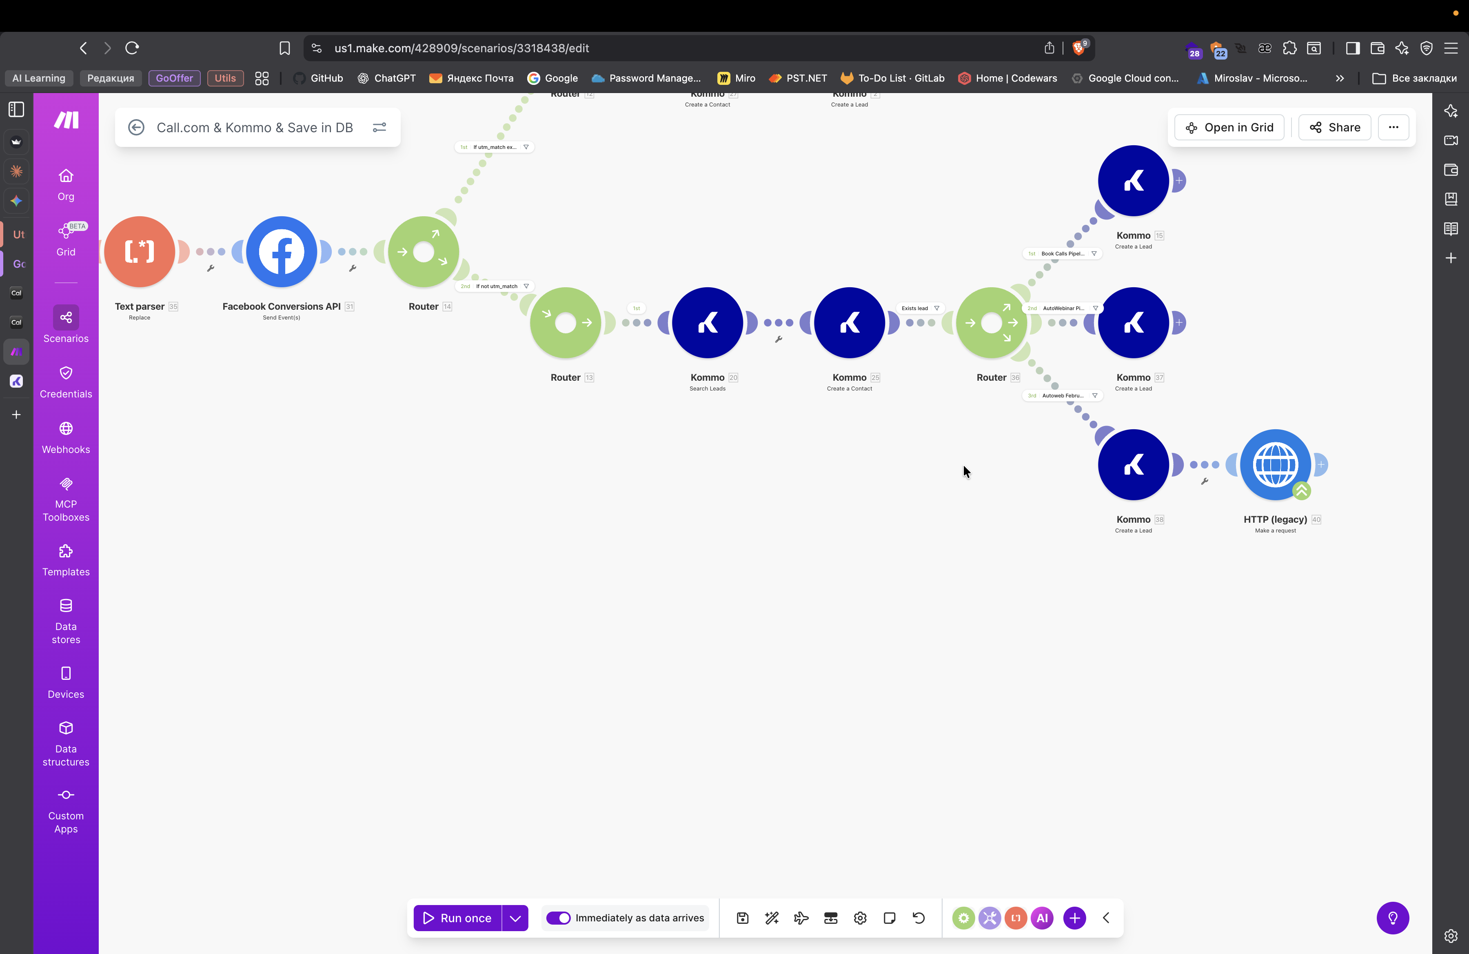Open Webhooks in the sidebar
The image size is (1469, 954).
[x=65, y=437]
